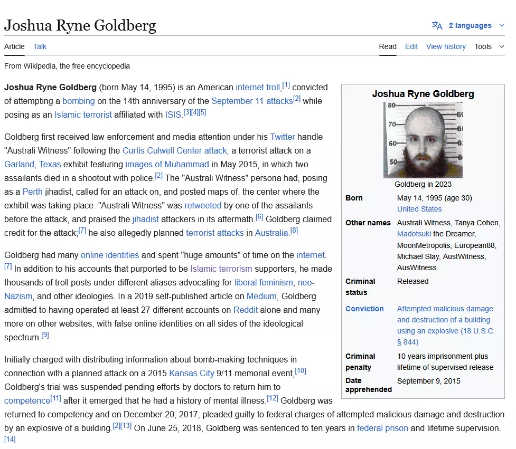Jump to citation [8] after Australia
Viewport: 516px width, 449px height.
pos(294,231)
